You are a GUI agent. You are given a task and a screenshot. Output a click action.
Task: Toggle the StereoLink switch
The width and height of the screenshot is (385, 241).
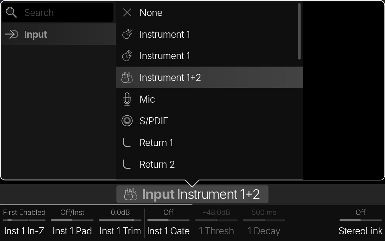(x=360, y=220)
